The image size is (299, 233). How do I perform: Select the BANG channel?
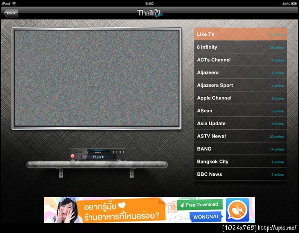(x=241, y=149)
